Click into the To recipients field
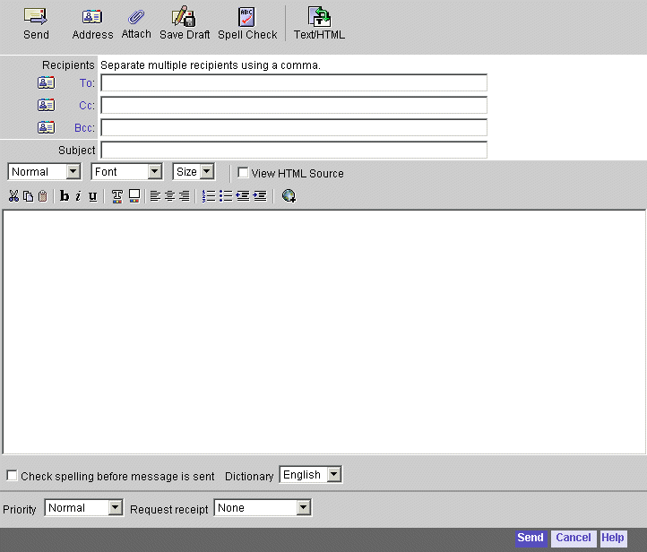Image resolution: width=647 pixels, height=552 pixels. point(294,82)
